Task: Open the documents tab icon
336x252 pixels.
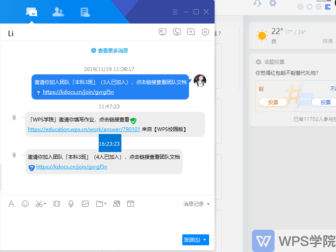Action: (x=85, y=12)
